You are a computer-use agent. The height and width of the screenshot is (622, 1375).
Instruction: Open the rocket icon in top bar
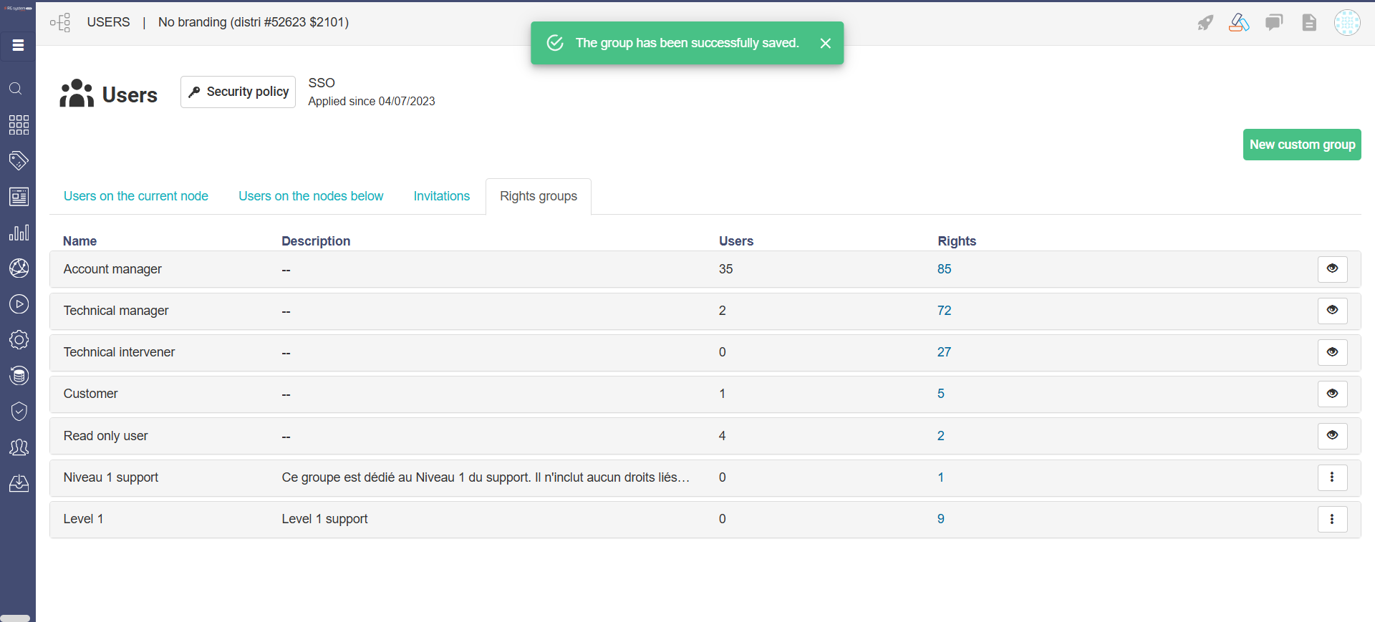coord(1205,23)
